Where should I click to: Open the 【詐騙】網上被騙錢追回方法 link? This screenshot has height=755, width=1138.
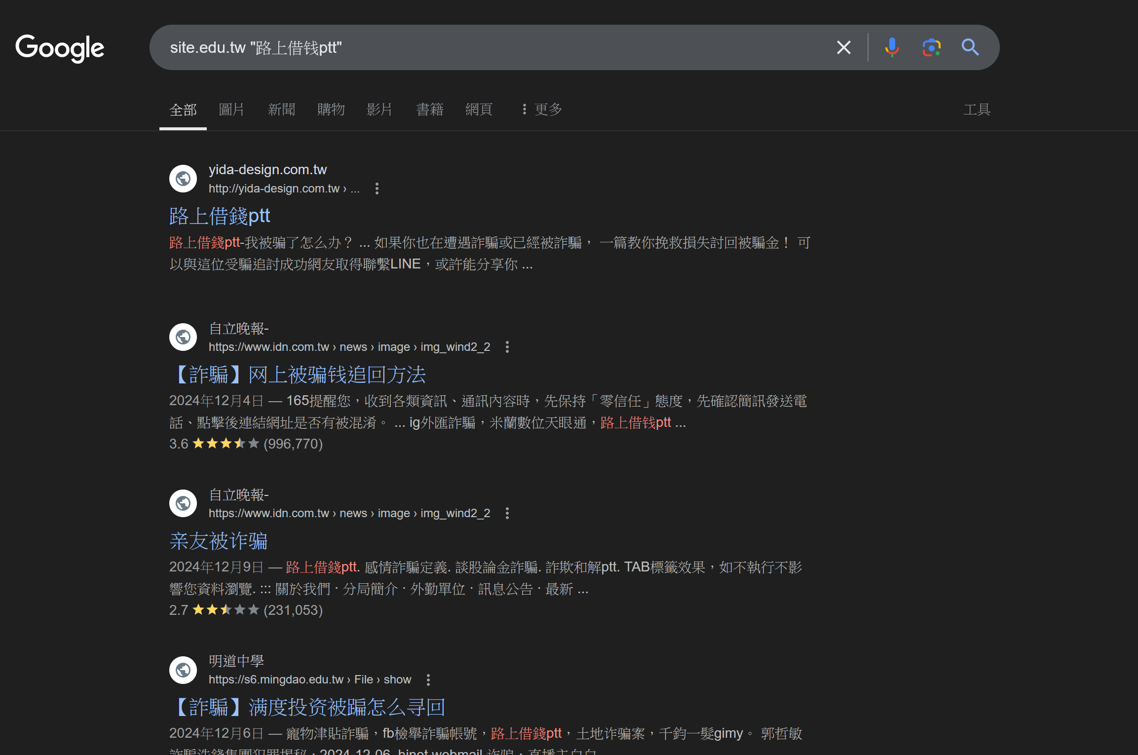click(298, 375)
